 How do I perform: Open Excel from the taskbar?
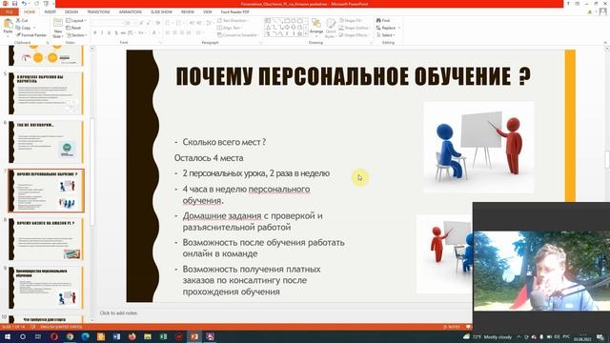(163, 336)
